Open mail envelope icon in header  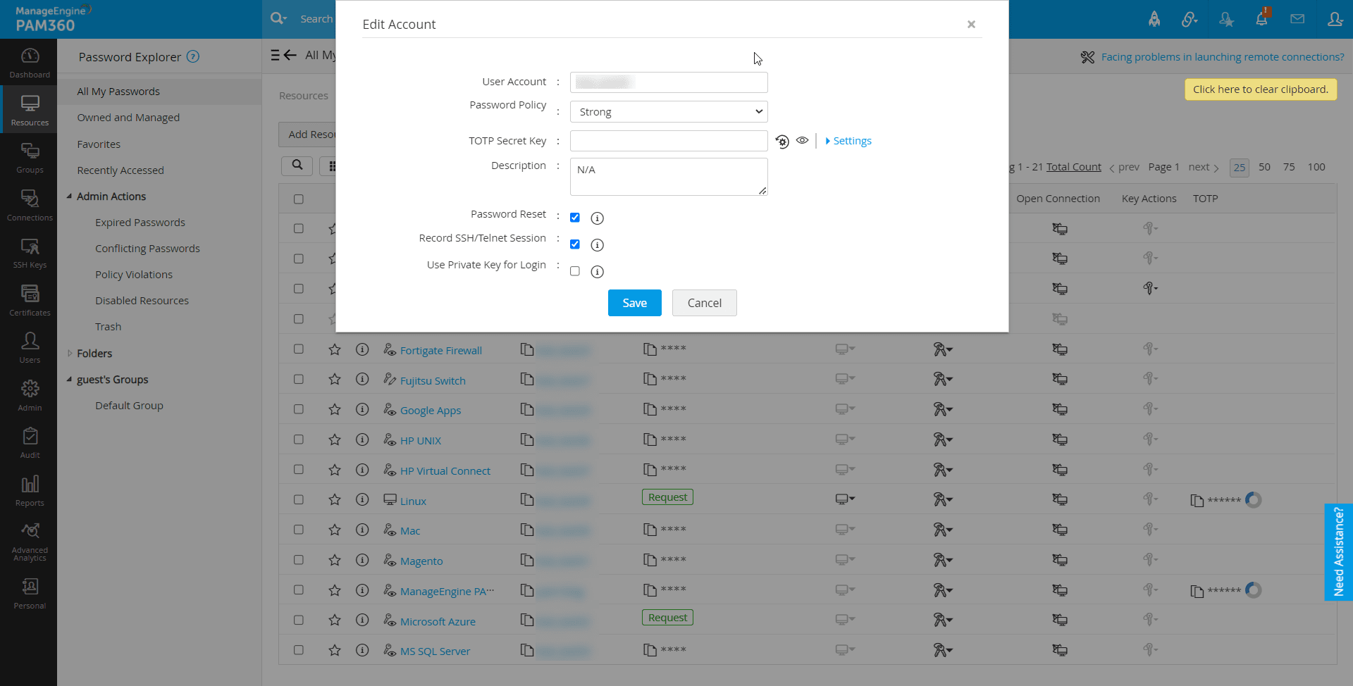click(1297, 19)
